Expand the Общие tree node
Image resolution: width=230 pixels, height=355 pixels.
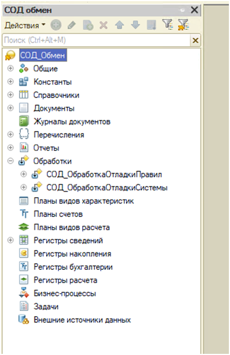[x=10, y=68]
